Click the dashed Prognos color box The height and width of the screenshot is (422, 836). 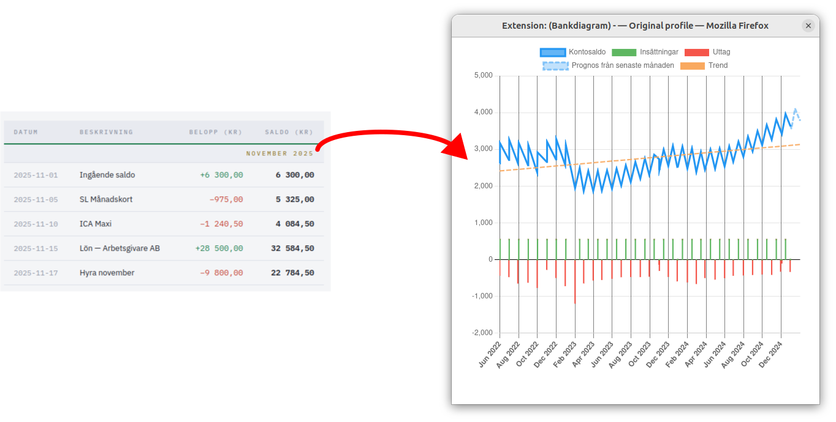[x=555, y=65]
